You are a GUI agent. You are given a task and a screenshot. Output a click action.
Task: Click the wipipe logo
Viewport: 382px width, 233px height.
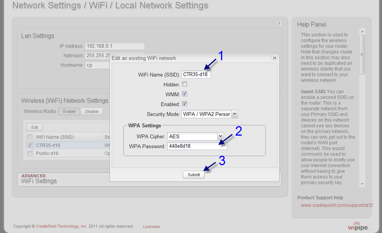click(x=358, y=227)
